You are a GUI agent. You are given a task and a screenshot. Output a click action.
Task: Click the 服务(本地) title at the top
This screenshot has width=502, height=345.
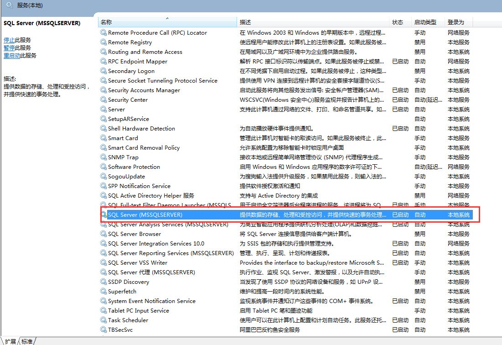click(30, 5)
